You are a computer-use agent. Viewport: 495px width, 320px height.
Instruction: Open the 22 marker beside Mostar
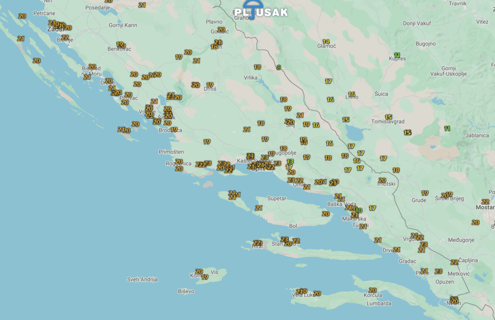click(x=486, y=201)
